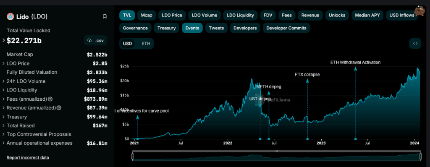Expand Annual operational expenses row
430x167 pixels.
(3, 143)
